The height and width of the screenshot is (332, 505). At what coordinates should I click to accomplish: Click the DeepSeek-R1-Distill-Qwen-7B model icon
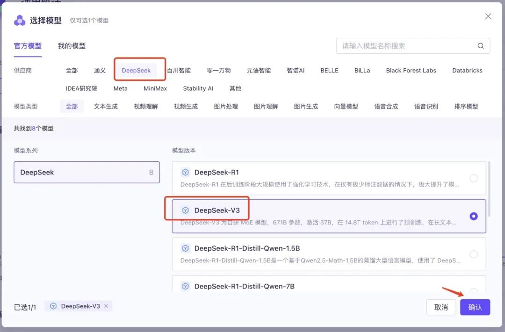186,286
